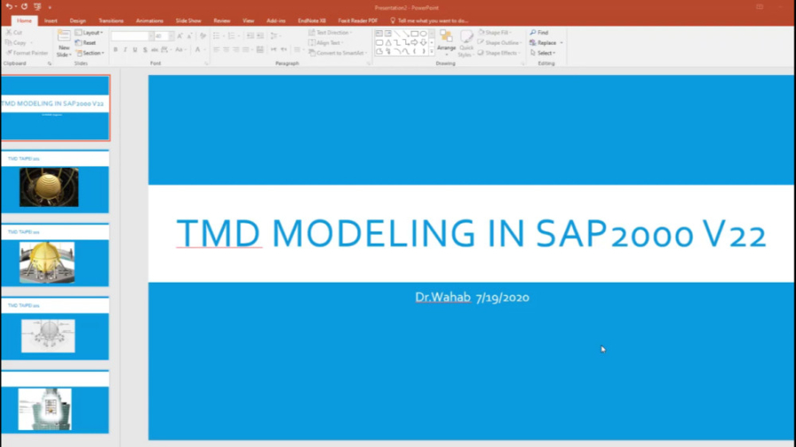Toggle Strikethrough formatting
The image size is (796, 447).
pos(154,49)
